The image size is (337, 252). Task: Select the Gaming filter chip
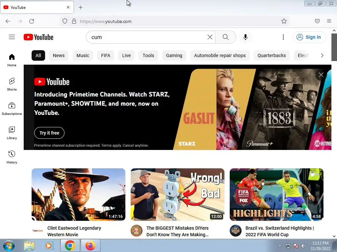(x=174, y=55)
